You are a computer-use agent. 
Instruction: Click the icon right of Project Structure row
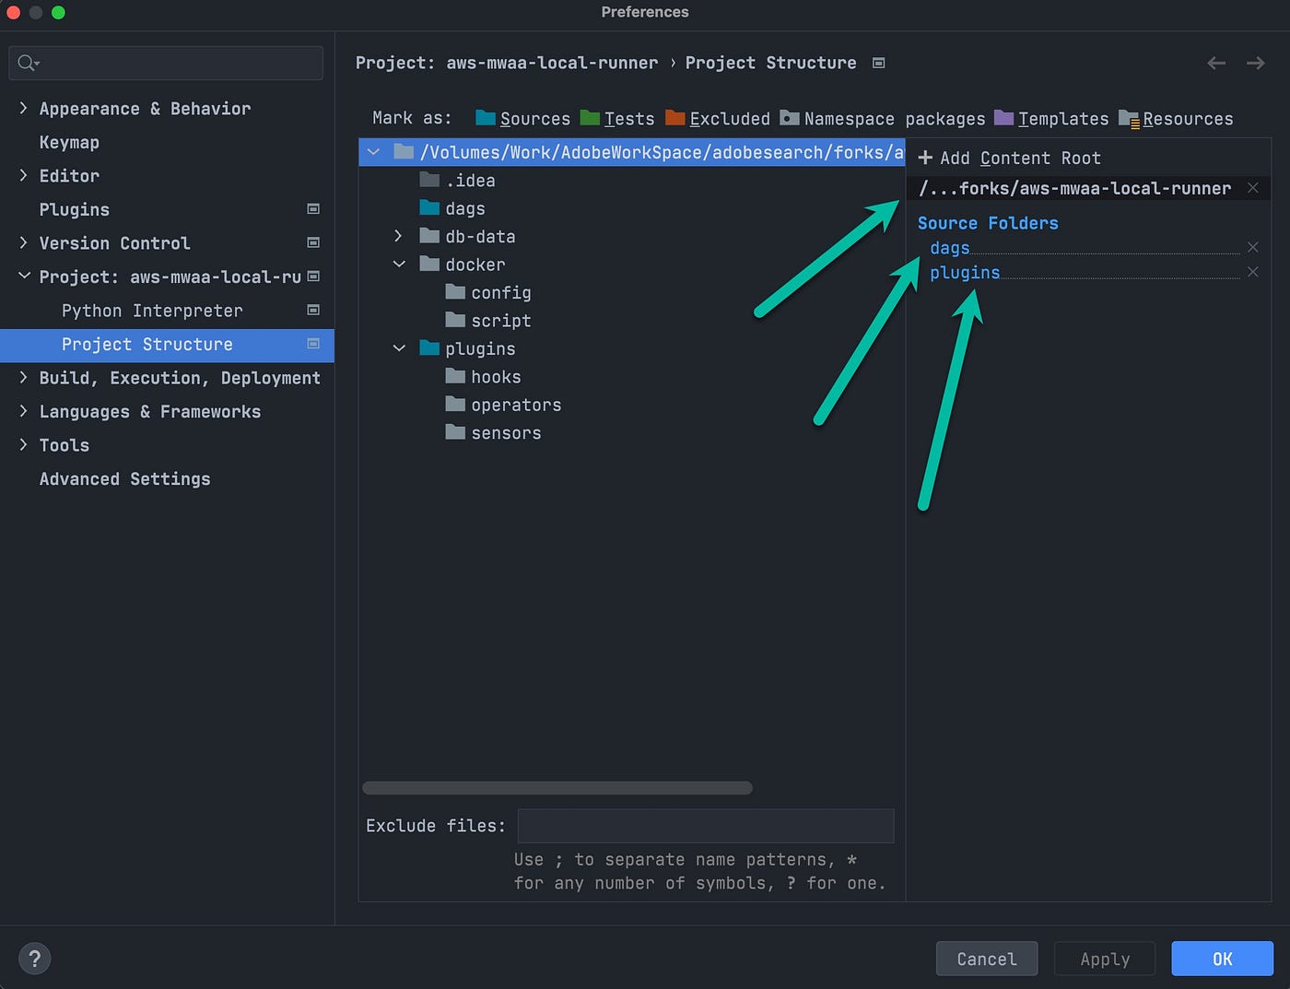[x=313, y=344]
